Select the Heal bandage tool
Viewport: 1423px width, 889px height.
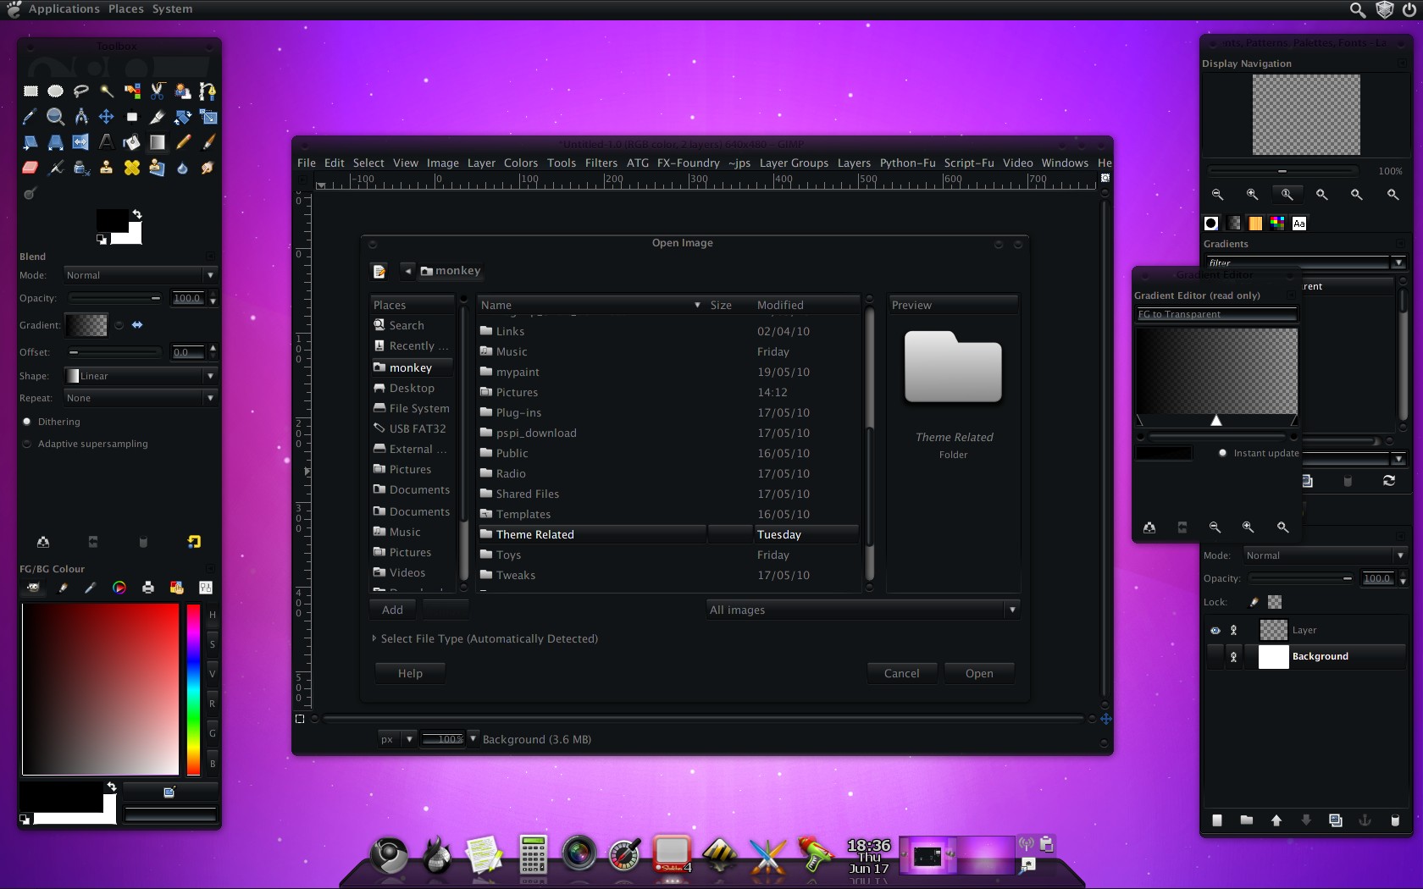coord(132,168)
